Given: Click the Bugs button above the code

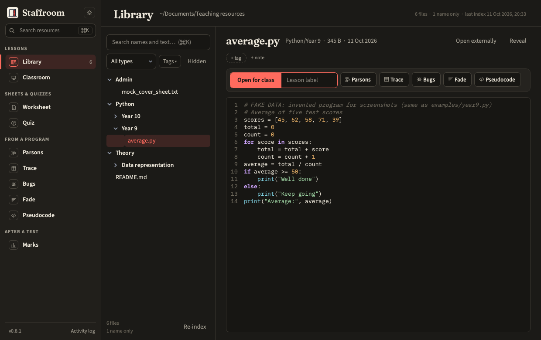Looking at the screenshot, I should coord(426,80).
